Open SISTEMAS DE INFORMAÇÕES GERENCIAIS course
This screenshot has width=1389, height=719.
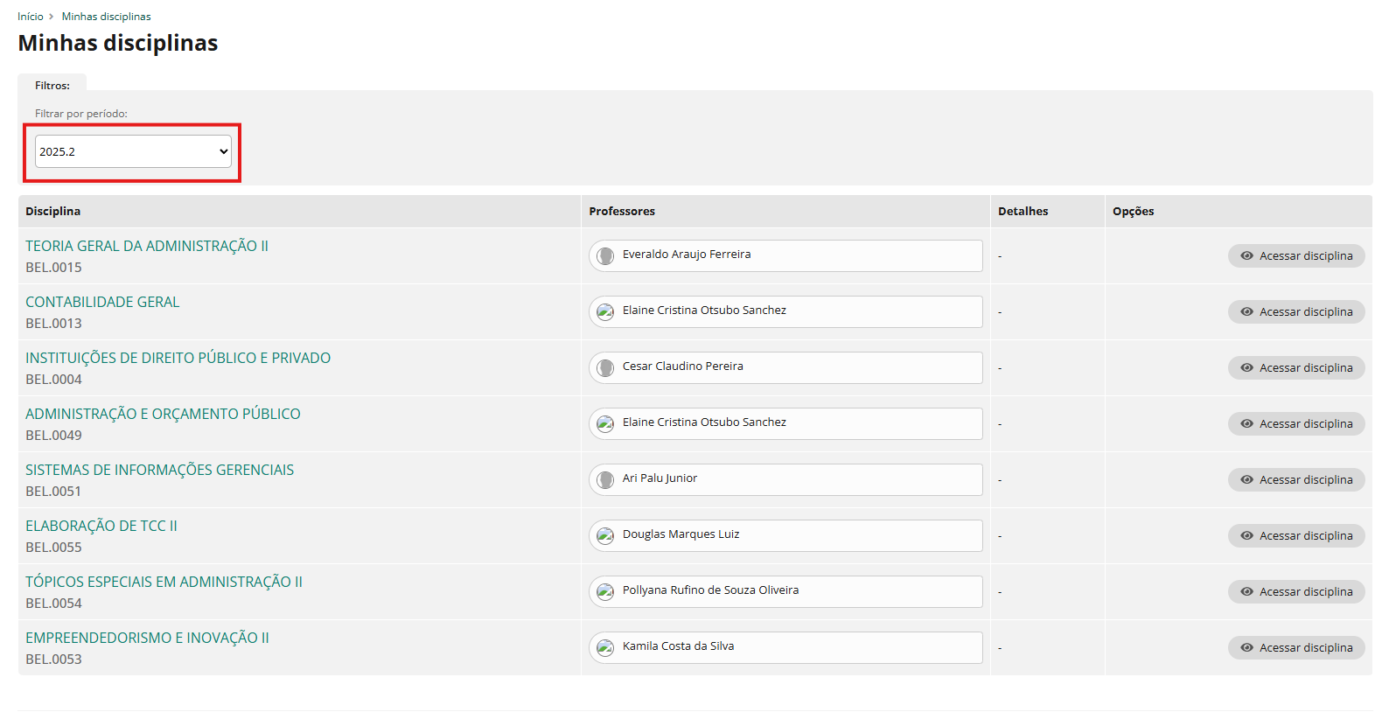(x=159, y=471)
